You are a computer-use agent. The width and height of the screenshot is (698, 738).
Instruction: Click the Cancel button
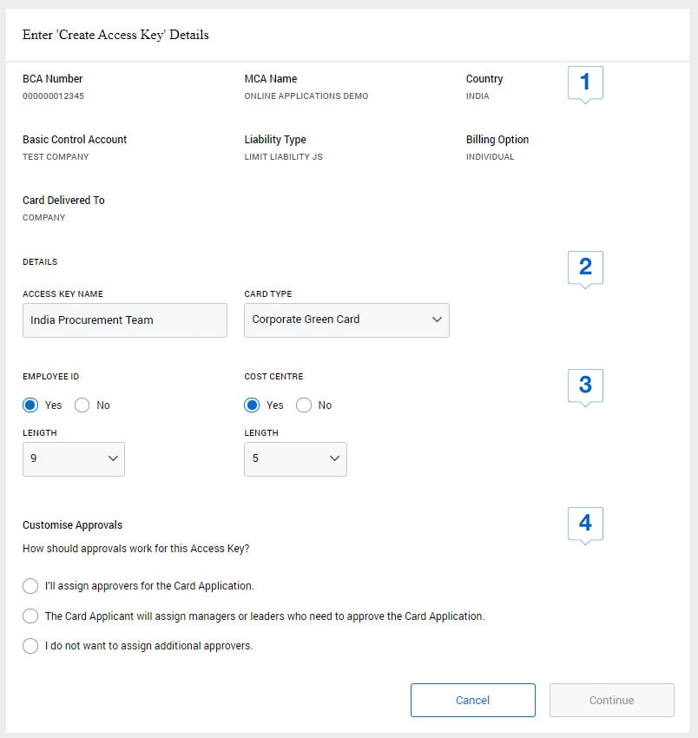(x=472, y=700)
